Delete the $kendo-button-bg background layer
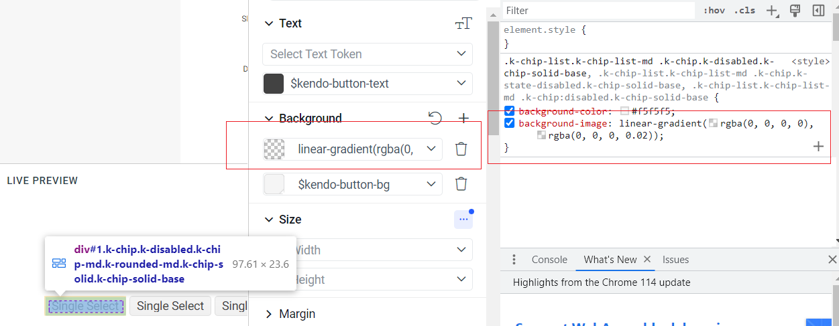The height and width of the screenshot is (326, 839). click(461, 184)
